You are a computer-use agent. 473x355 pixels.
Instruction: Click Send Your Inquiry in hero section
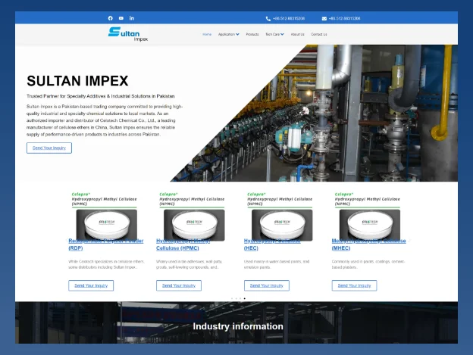click(49, 148)
